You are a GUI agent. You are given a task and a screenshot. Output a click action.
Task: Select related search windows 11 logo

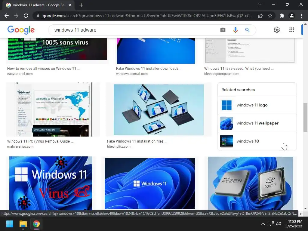click(x=257, y=105)
